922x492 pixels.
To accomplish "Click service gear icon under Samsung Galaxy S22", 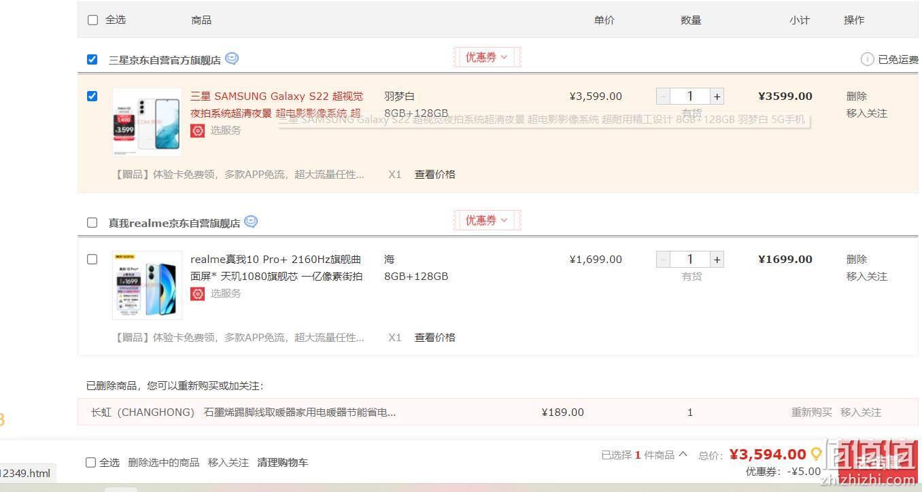I will [198, 130].
